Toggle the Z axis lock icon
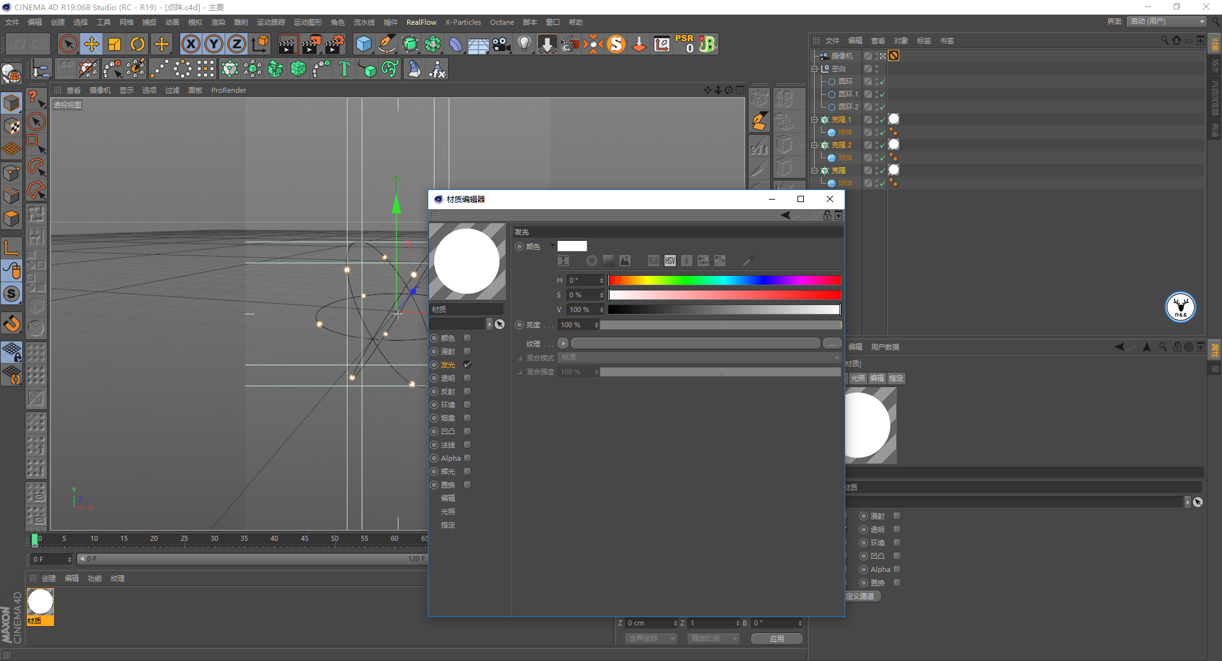The image size is (1222, 661). click(237, 44)
